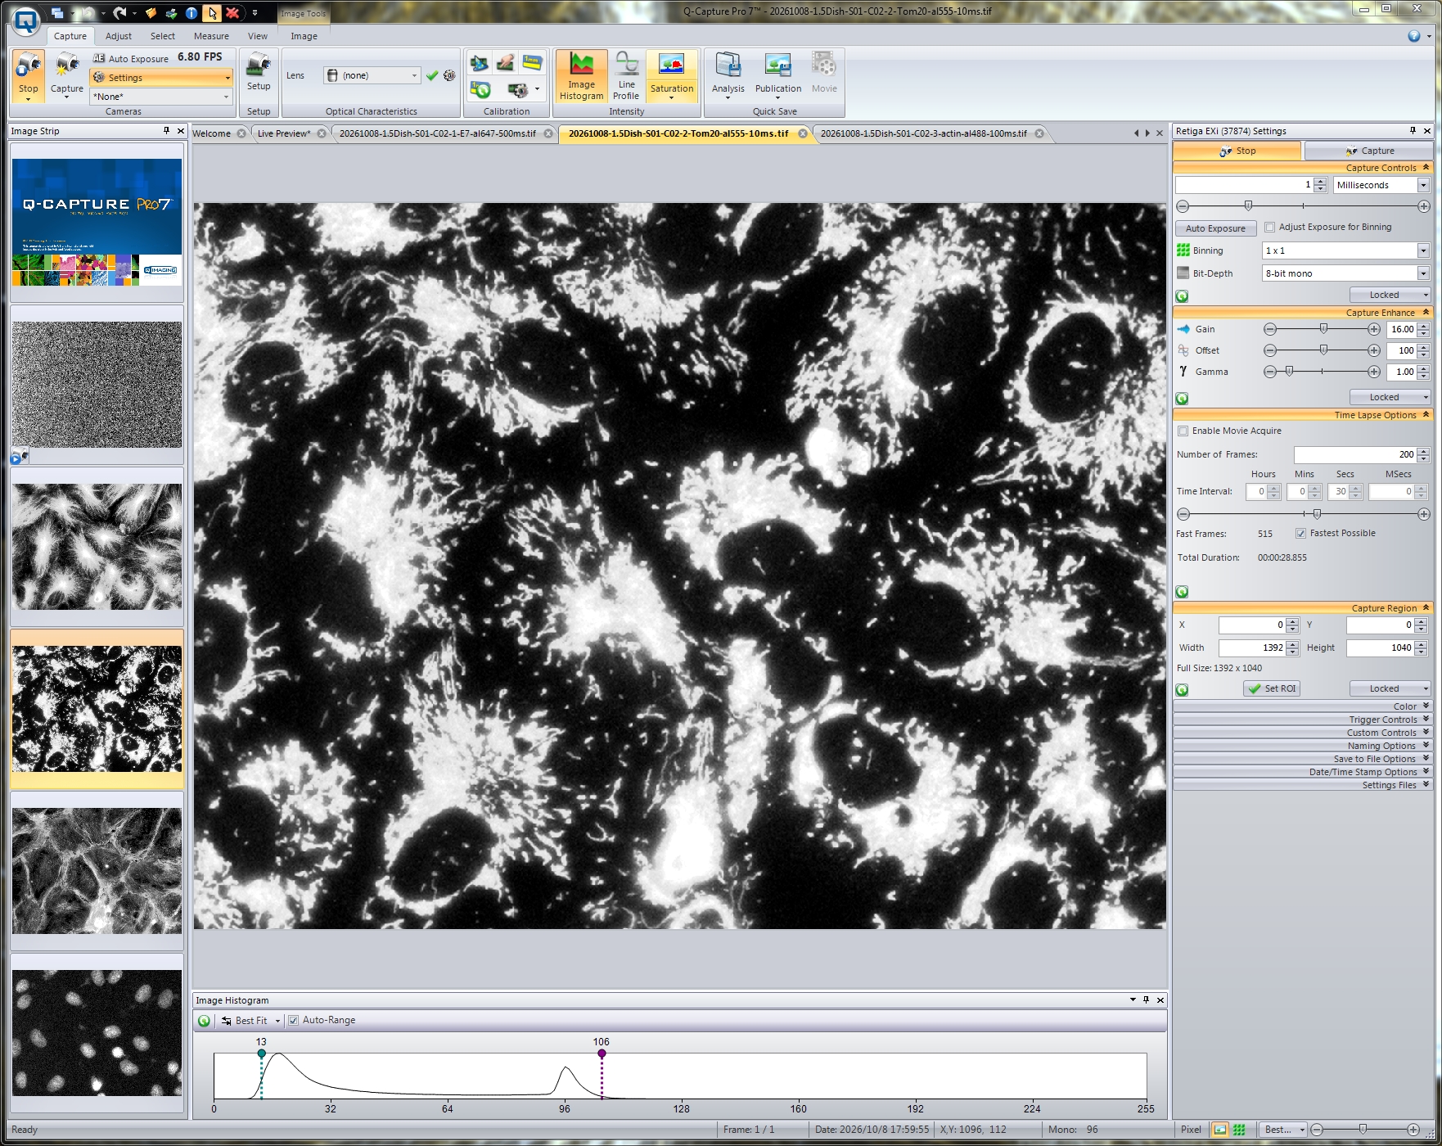Toggle the Auto-Range checkbox
The height and width of the screenshot is (1146, 1442).
293,1021
